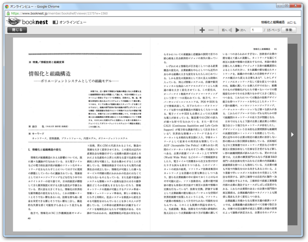Screen dimensions: 308x242
Task: Go to previous page with 前へ arrow
Action: point(227,30)
